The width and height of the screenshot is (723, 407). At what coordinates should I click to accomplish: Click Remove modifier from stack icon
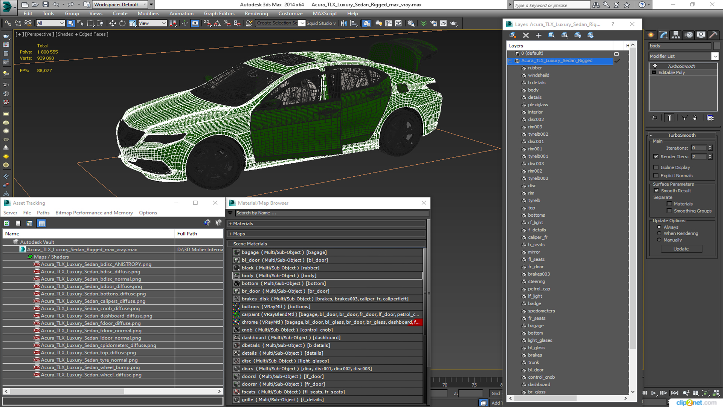pos(695,118)
